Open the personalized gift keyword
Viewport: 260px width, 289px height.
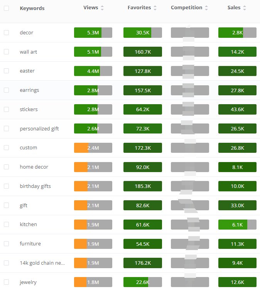[39, 128]
